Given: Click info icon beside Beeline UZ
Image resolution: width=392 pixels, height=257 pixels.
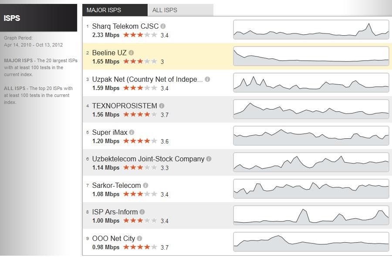Looking at the screenshot, I should [x=131, y=53].
